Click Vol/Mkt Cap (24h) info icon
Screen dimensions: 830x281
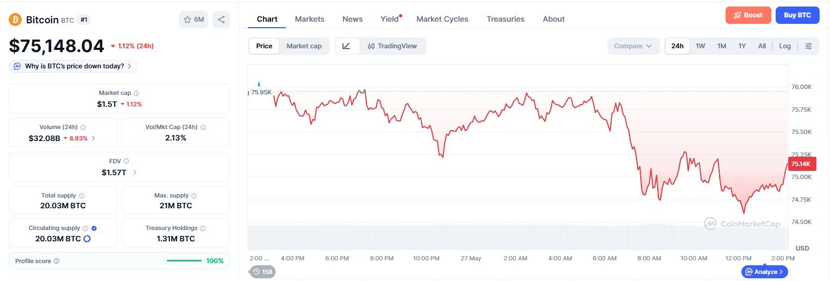point(203,127)
